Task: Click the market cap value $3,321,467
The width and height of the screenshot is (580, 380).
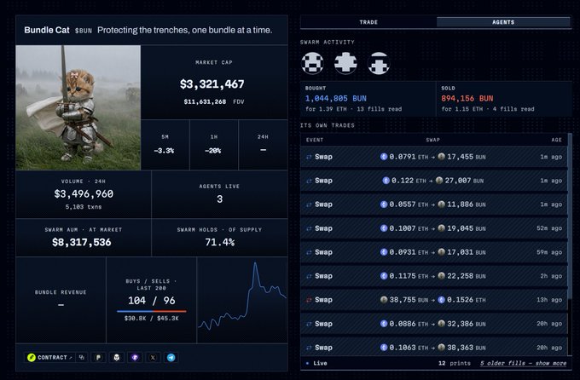Action: tap(212, 84)
